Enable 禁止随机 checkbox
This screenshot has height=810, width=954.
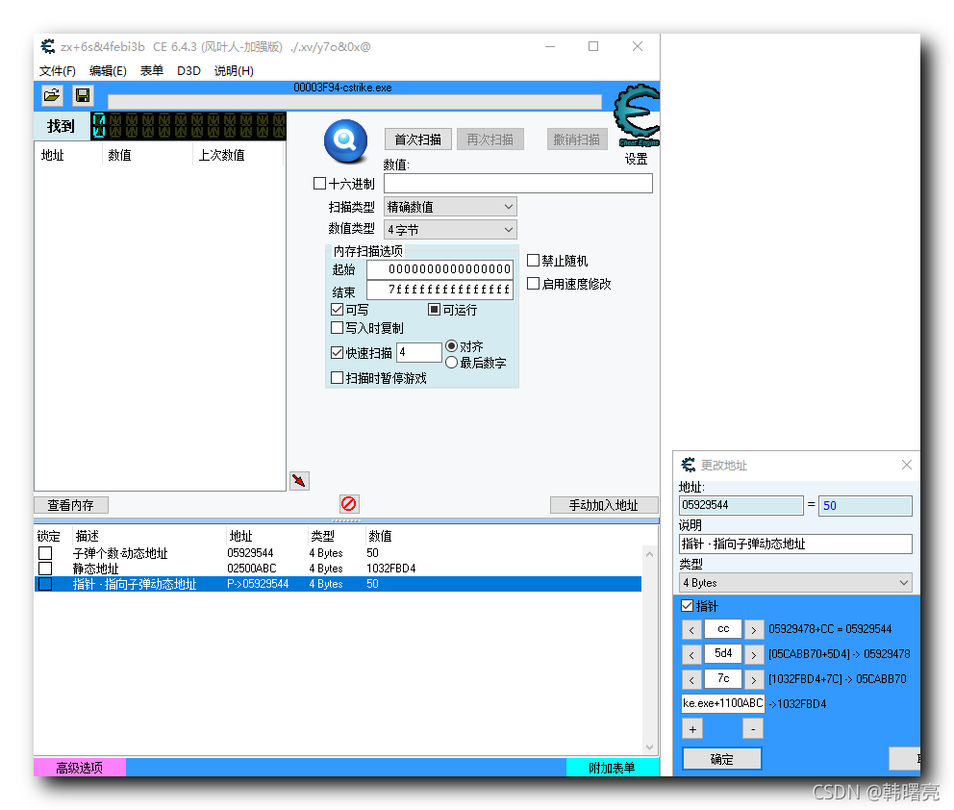[533, 261]
